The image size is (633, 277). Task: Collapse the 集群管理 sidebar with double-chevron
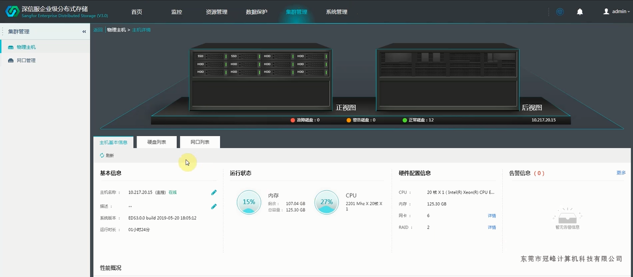[84, 32]
